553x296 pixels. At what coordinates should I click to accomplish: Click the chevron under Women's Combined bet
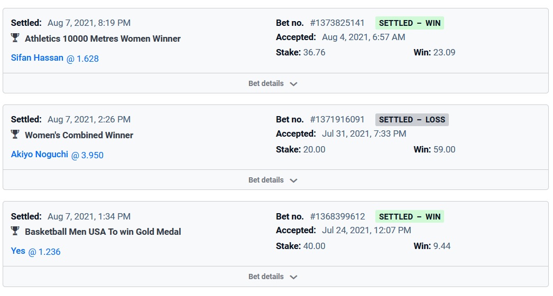pyautogui.click(x=294, y=180)
